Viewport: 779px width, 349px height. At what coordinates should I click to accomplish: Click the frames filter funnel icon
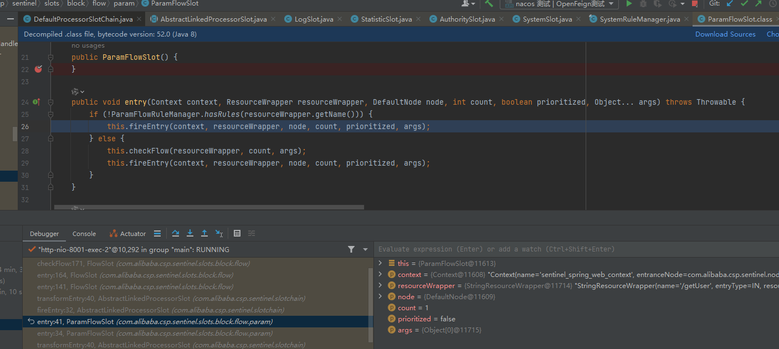(x=351, y=249)
